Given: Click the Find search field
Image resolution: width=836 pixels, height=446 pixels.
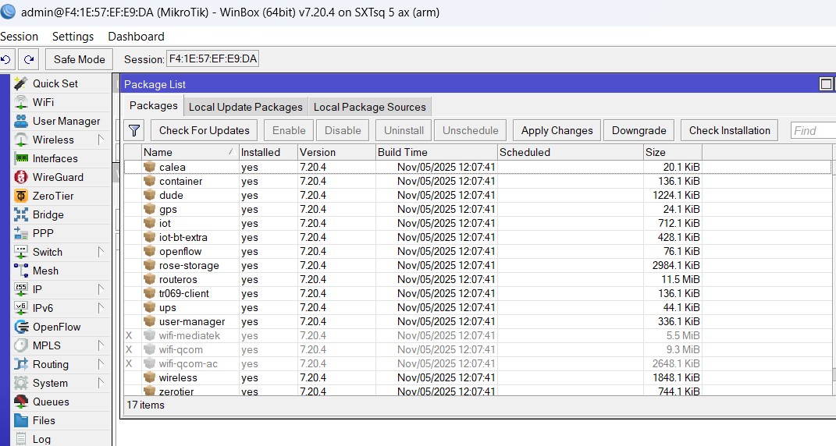Looking at the screenshot, I should (x=813, y=130).
